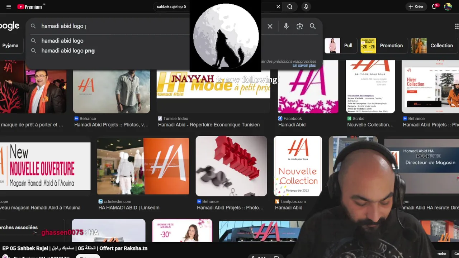This screenshot has width=459, height=258.
Task: Open 'Bonne fête maman -30' image
Action: point(182,230)
